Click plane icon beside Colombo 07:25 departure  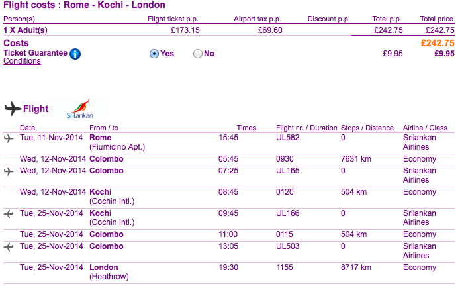[9, 171]
